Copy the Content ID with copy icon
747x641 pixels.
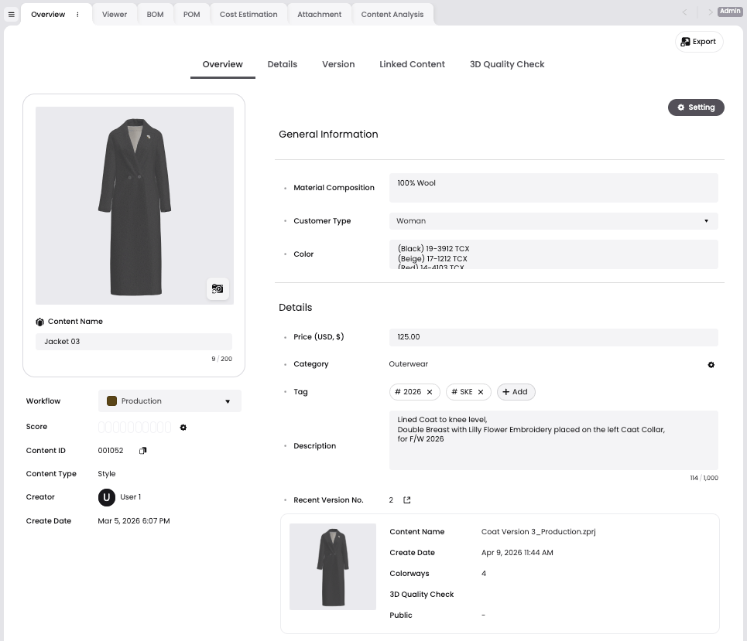(142, 451)
